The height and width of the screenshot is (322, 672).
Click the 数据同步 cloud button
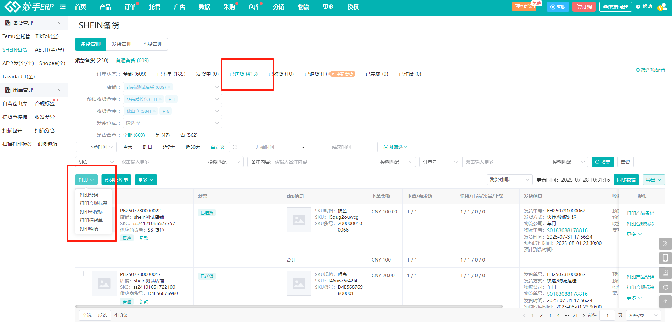pyautogui.click(x=615, y=7)
